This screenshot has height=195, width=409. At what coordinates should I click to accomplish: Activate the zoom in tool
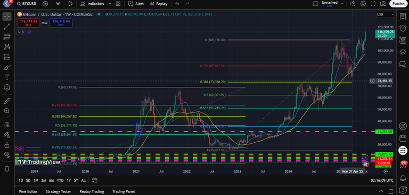tap(7, 111)
